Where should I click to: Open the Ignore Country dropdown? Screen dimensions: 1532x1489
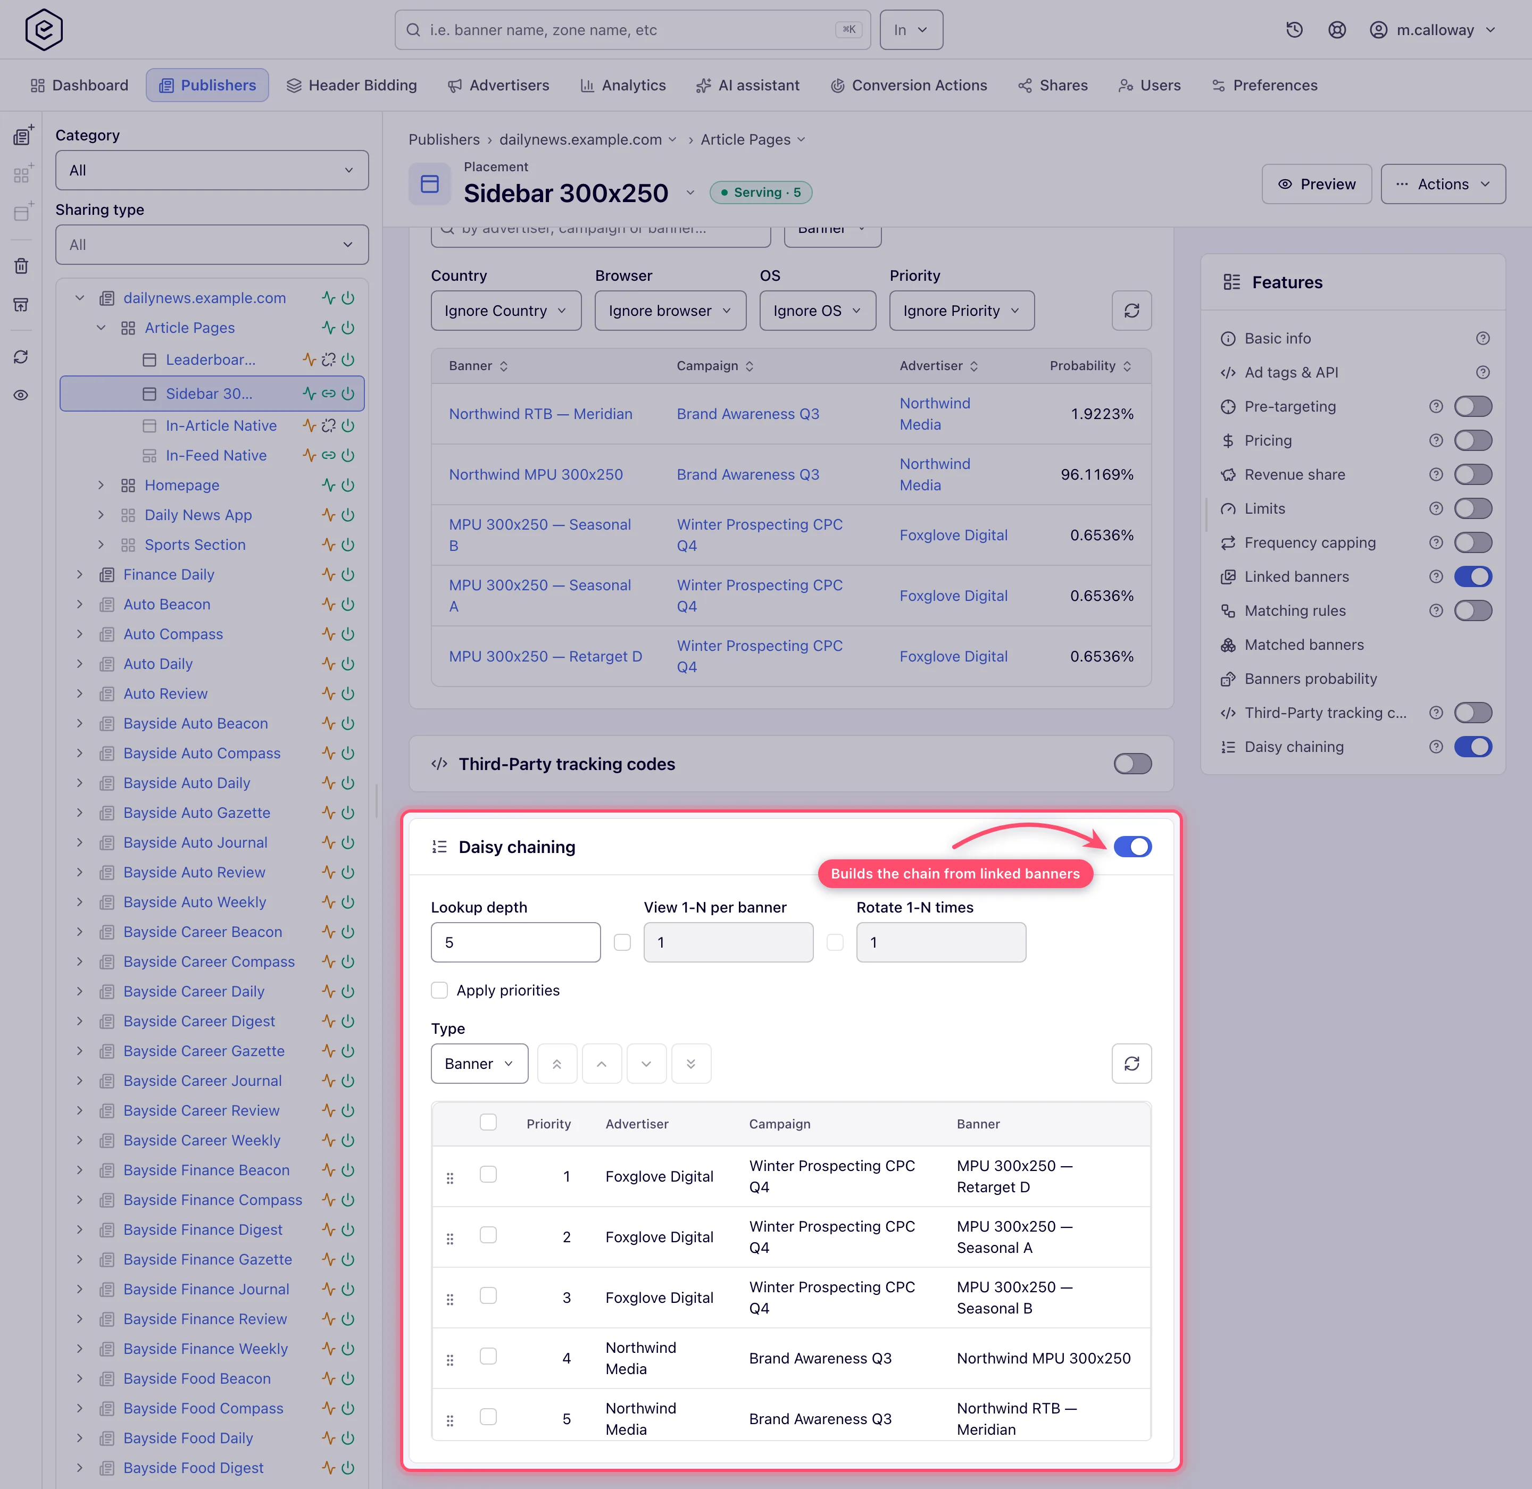click(505, 311)
